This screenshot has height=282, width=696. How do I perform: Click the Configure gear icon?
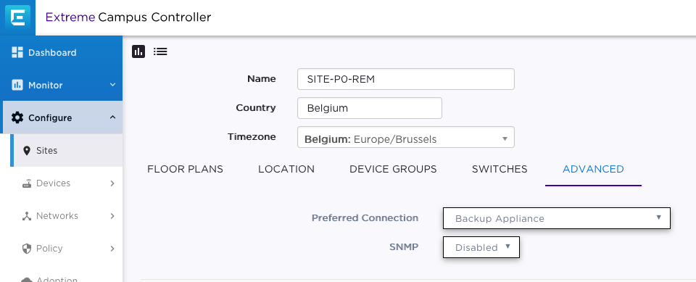click(x=17, y=117)
